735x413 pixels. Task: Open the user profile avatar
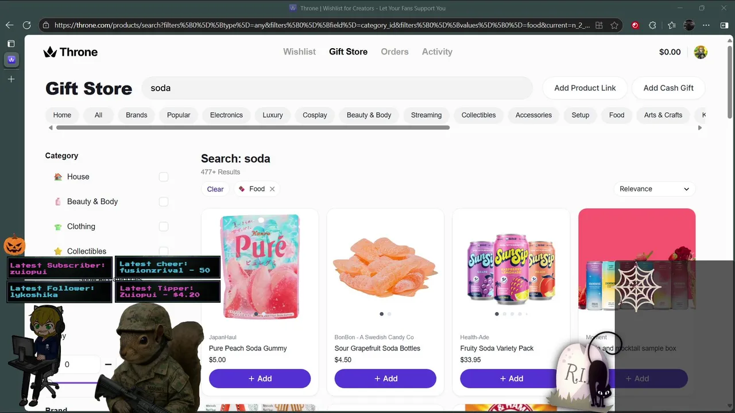tap(701, 52)
